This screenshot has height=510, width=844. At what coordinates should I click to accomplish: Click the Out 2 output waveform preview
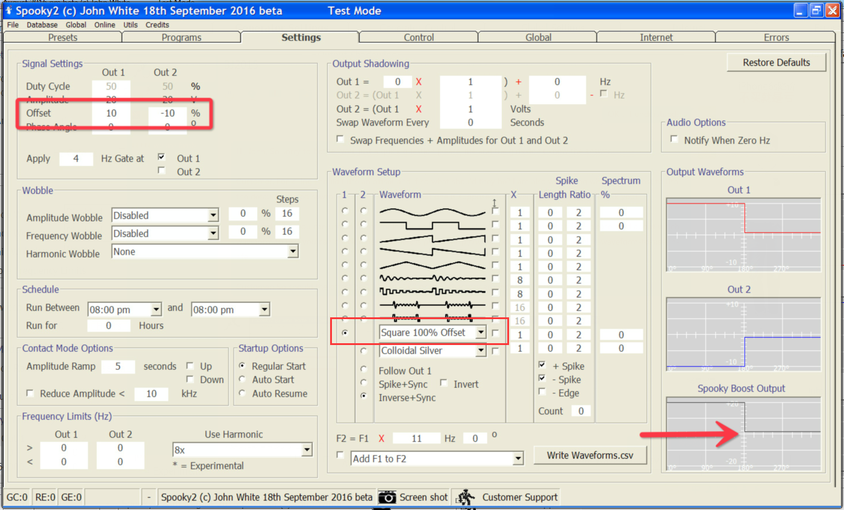[743, 334]
